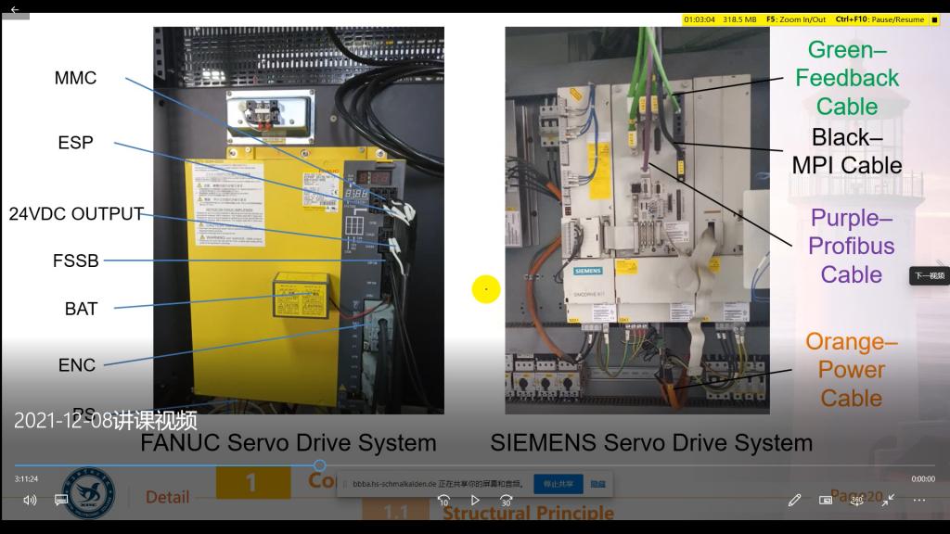The width and height of the screenshot is (950, 534).
Task: Click the FANUC servo drive photo
Action: (298, 220)
